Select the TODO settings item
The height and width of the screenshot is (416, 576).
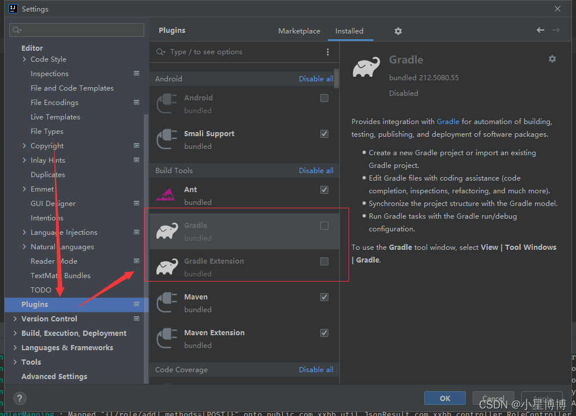pos(41,290)
